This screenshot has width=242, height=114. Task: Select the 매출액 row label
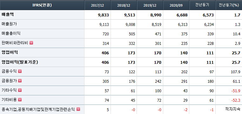click(8, 15)
